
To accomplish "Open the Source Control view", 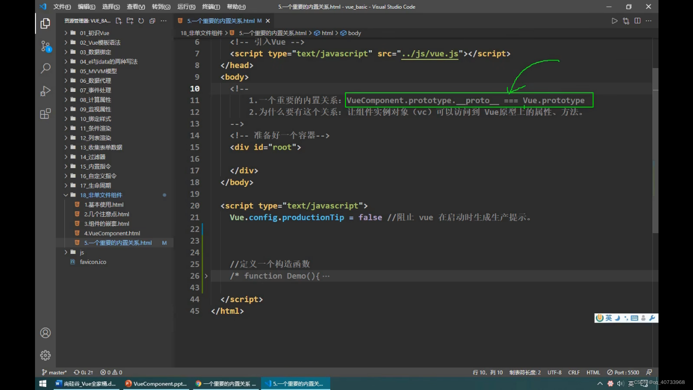I will pos(45,46).
